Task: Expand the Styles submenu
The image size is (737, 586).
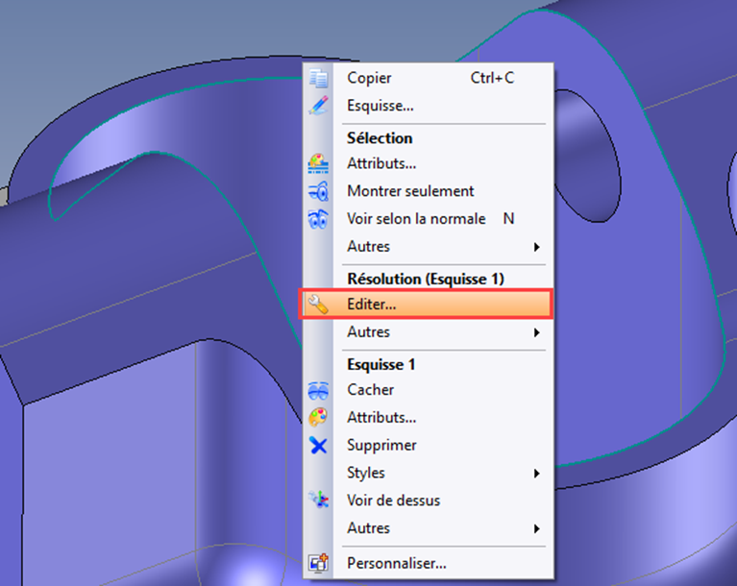Action: pos(428,473)
